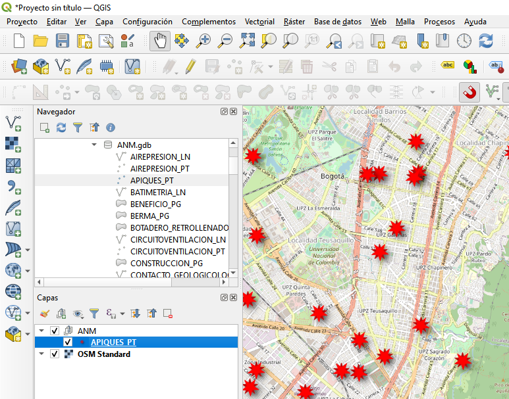Click the Navegador refresh icon
The image size is (509, 399).
point(61,128)
